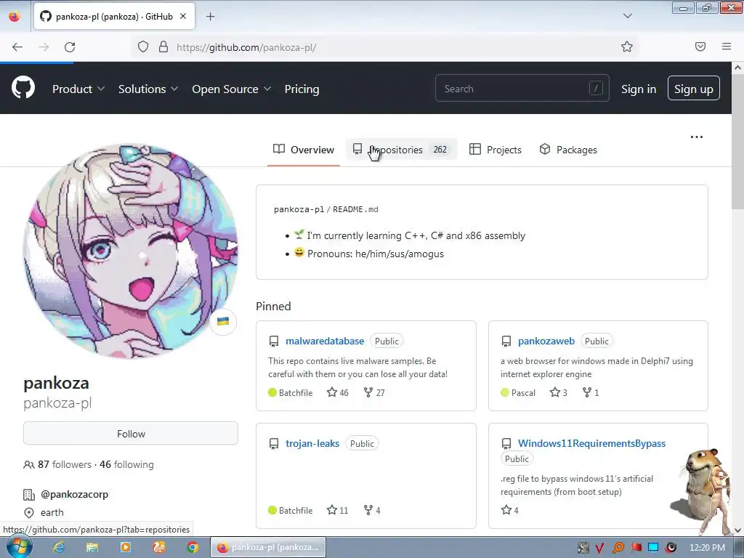Click the Sign up button
Screen dimensions: 744x558
point(694,88)
